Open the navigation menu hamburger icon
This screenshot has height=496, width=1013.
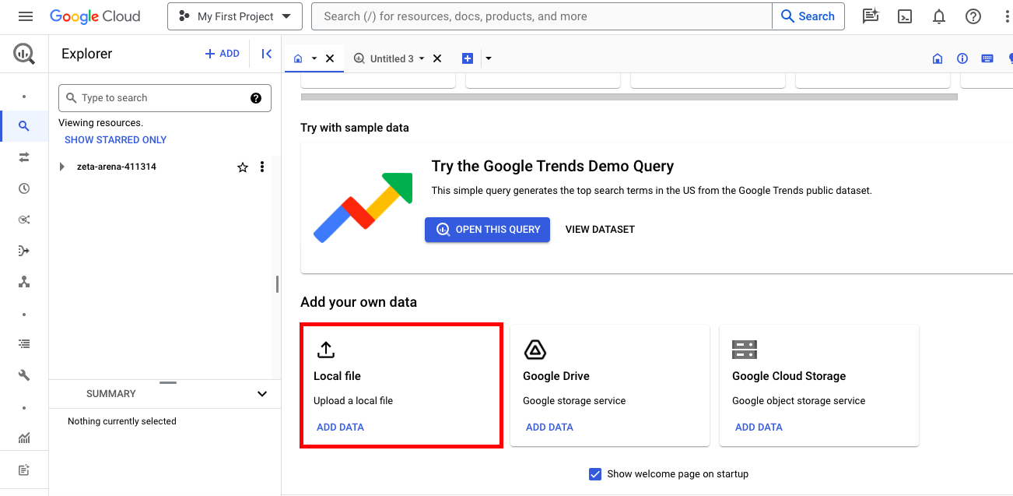(x=25, y=16)
